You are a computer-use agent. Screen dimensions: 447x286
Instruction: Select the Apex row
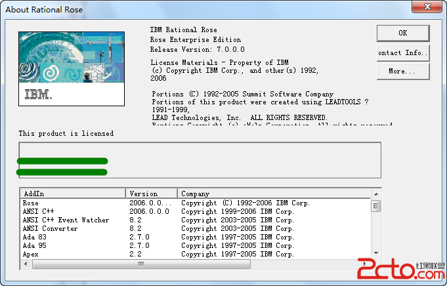tap(196, 254)
